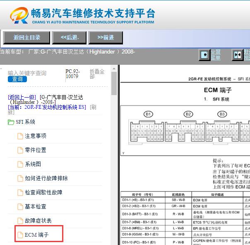Click the 查询 search button
250x245 pixels.
click(x=17, y=79)
